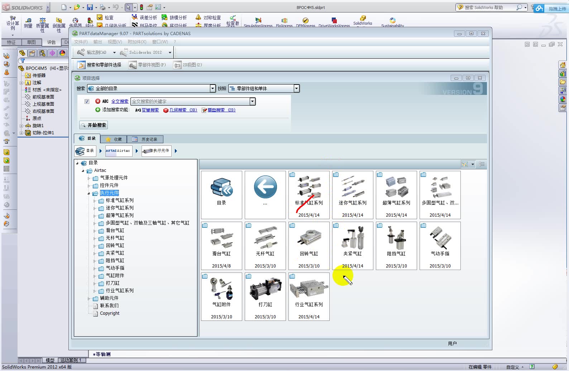Select 无杆气缸 in the catalog tree
Image resolution: width=569 pixels, height=371 pixels.
(115, 238)
